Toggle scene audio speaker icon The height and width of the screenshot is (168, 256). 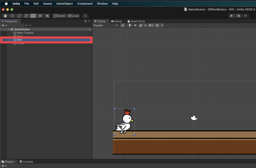135,25
